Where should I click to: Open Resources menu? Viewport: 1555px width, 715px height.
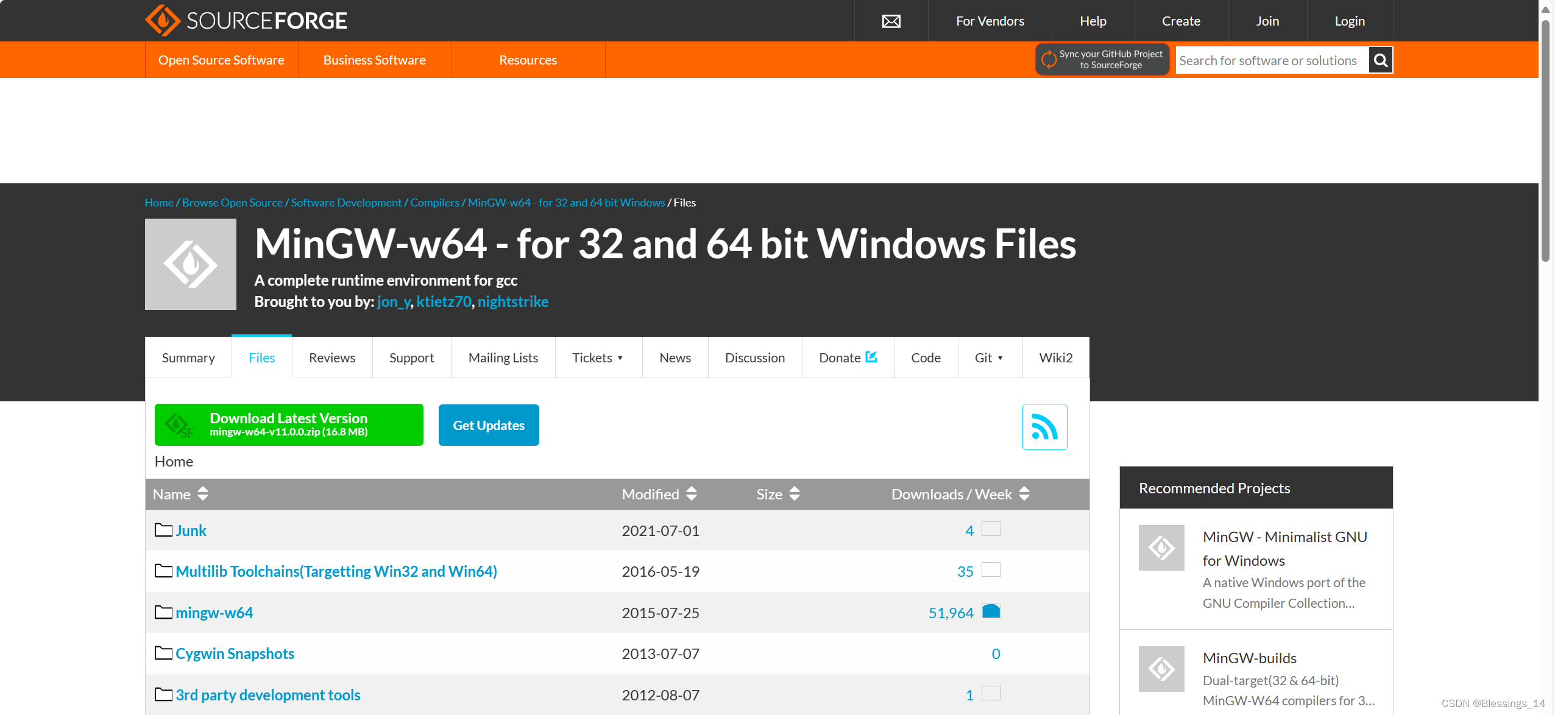(x=528, y=60)
